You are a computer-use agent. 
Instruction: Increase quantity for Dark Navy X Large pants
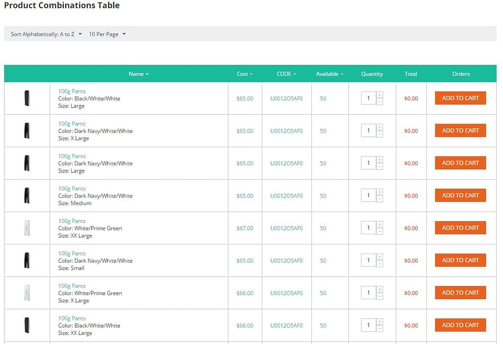click(380, 127)
